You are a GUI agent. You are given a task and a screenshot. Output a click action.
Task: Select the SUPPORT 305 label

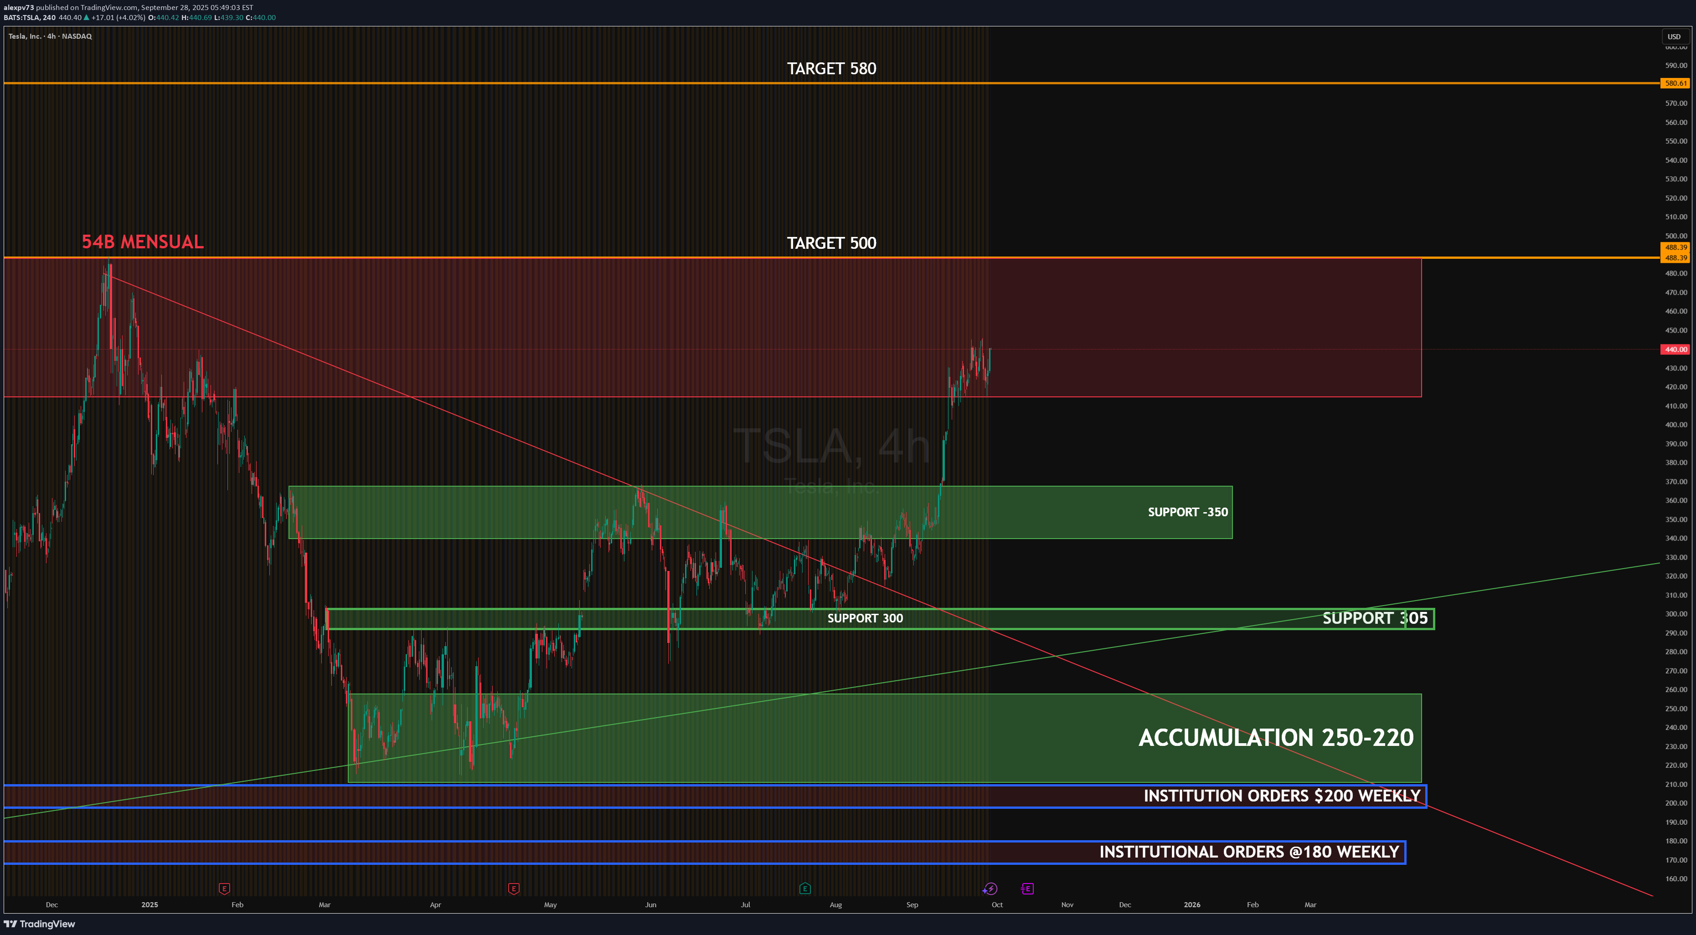[x=1375, y=618]
